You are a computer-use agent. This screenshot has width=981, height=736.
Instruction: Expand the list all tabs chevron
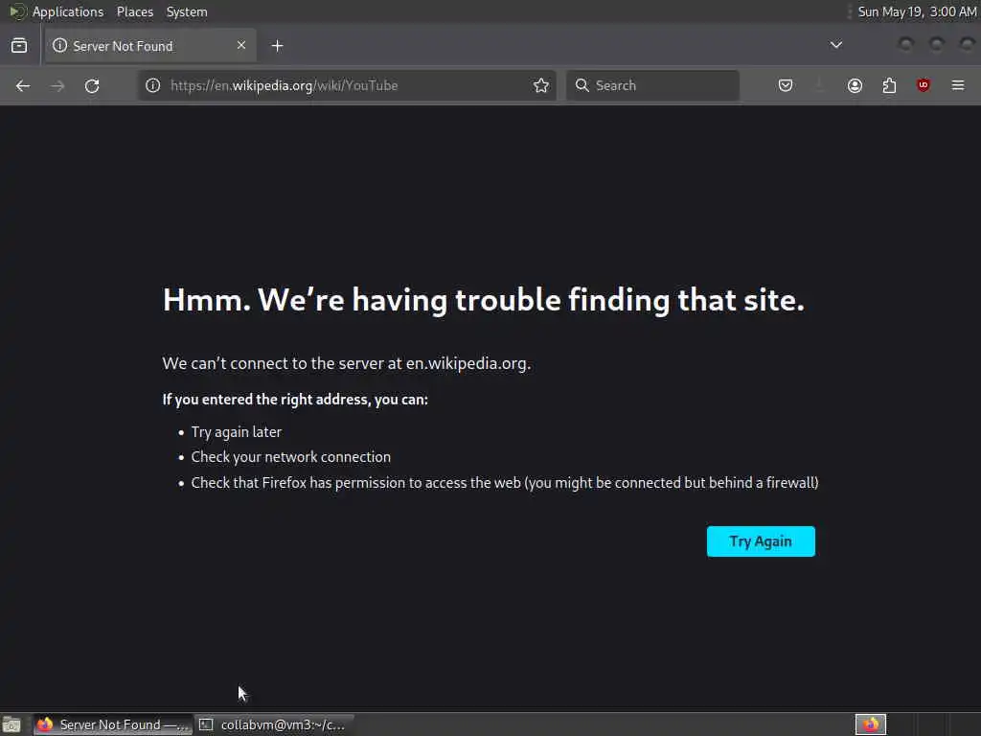(835, 45)
